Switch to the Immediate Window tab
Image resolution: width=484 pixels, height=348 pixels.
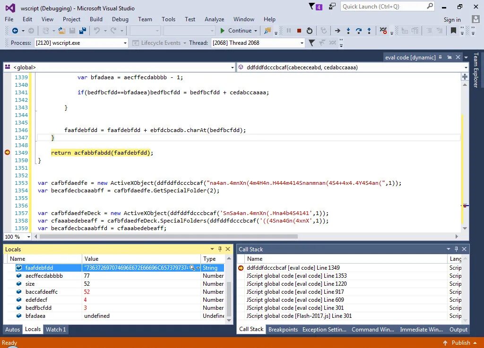421,329
